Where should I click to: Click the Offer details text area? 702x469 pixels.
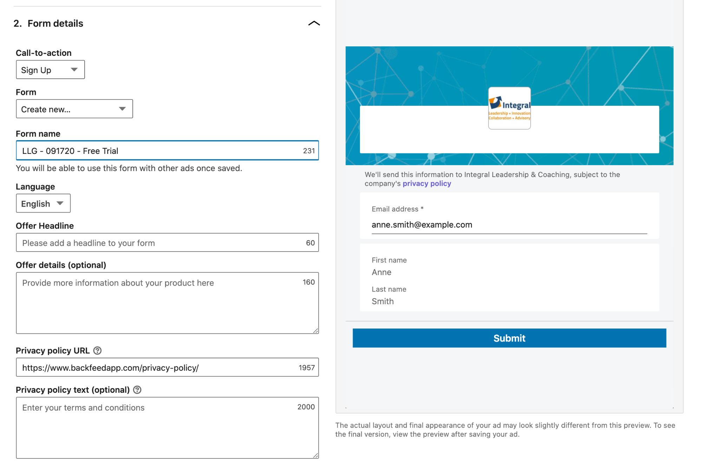point(167,303)
